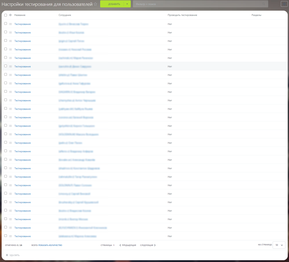Check the checkbox for the first Тестирование row
The width and height of the screenshot is (289, 262).
tap(6, 24)
